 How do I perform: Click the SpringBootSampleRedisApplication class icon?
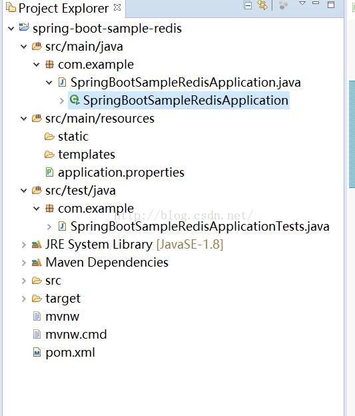coord(75,100)
